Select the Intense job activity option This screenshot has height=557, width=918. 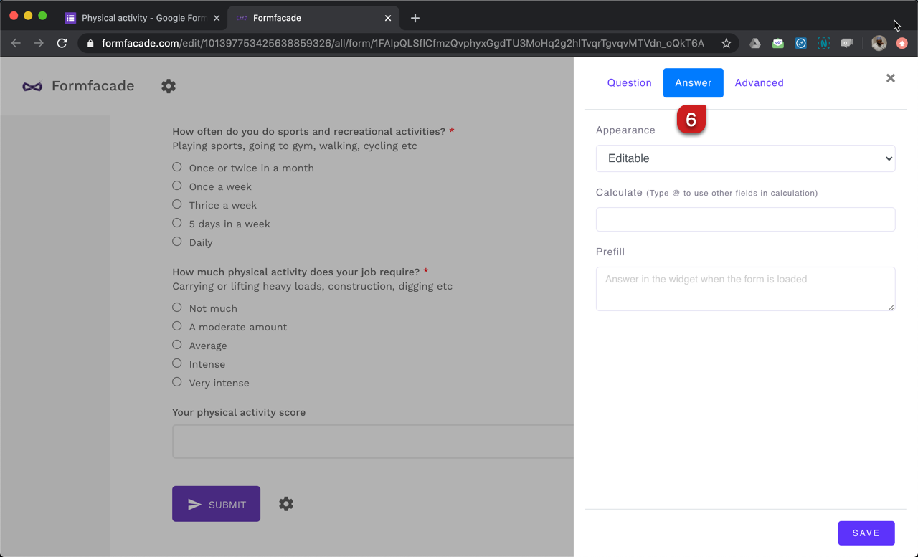(176, 363)
